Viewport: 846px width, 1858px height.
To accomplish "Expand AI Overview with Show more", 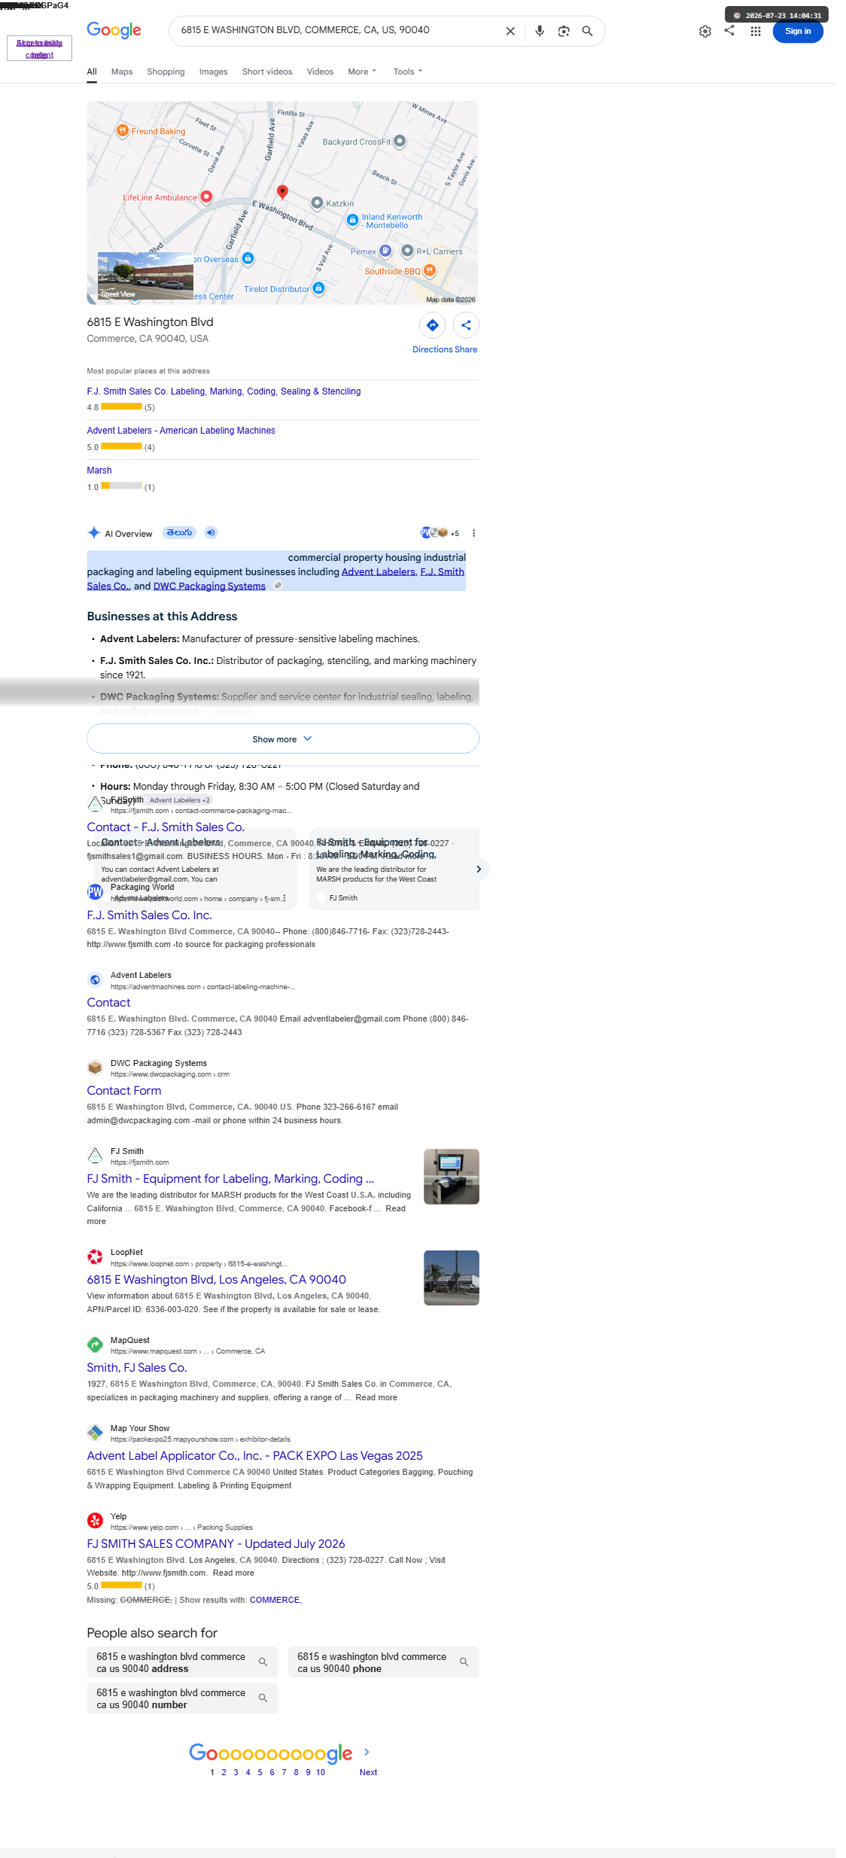I will [282, 739].
